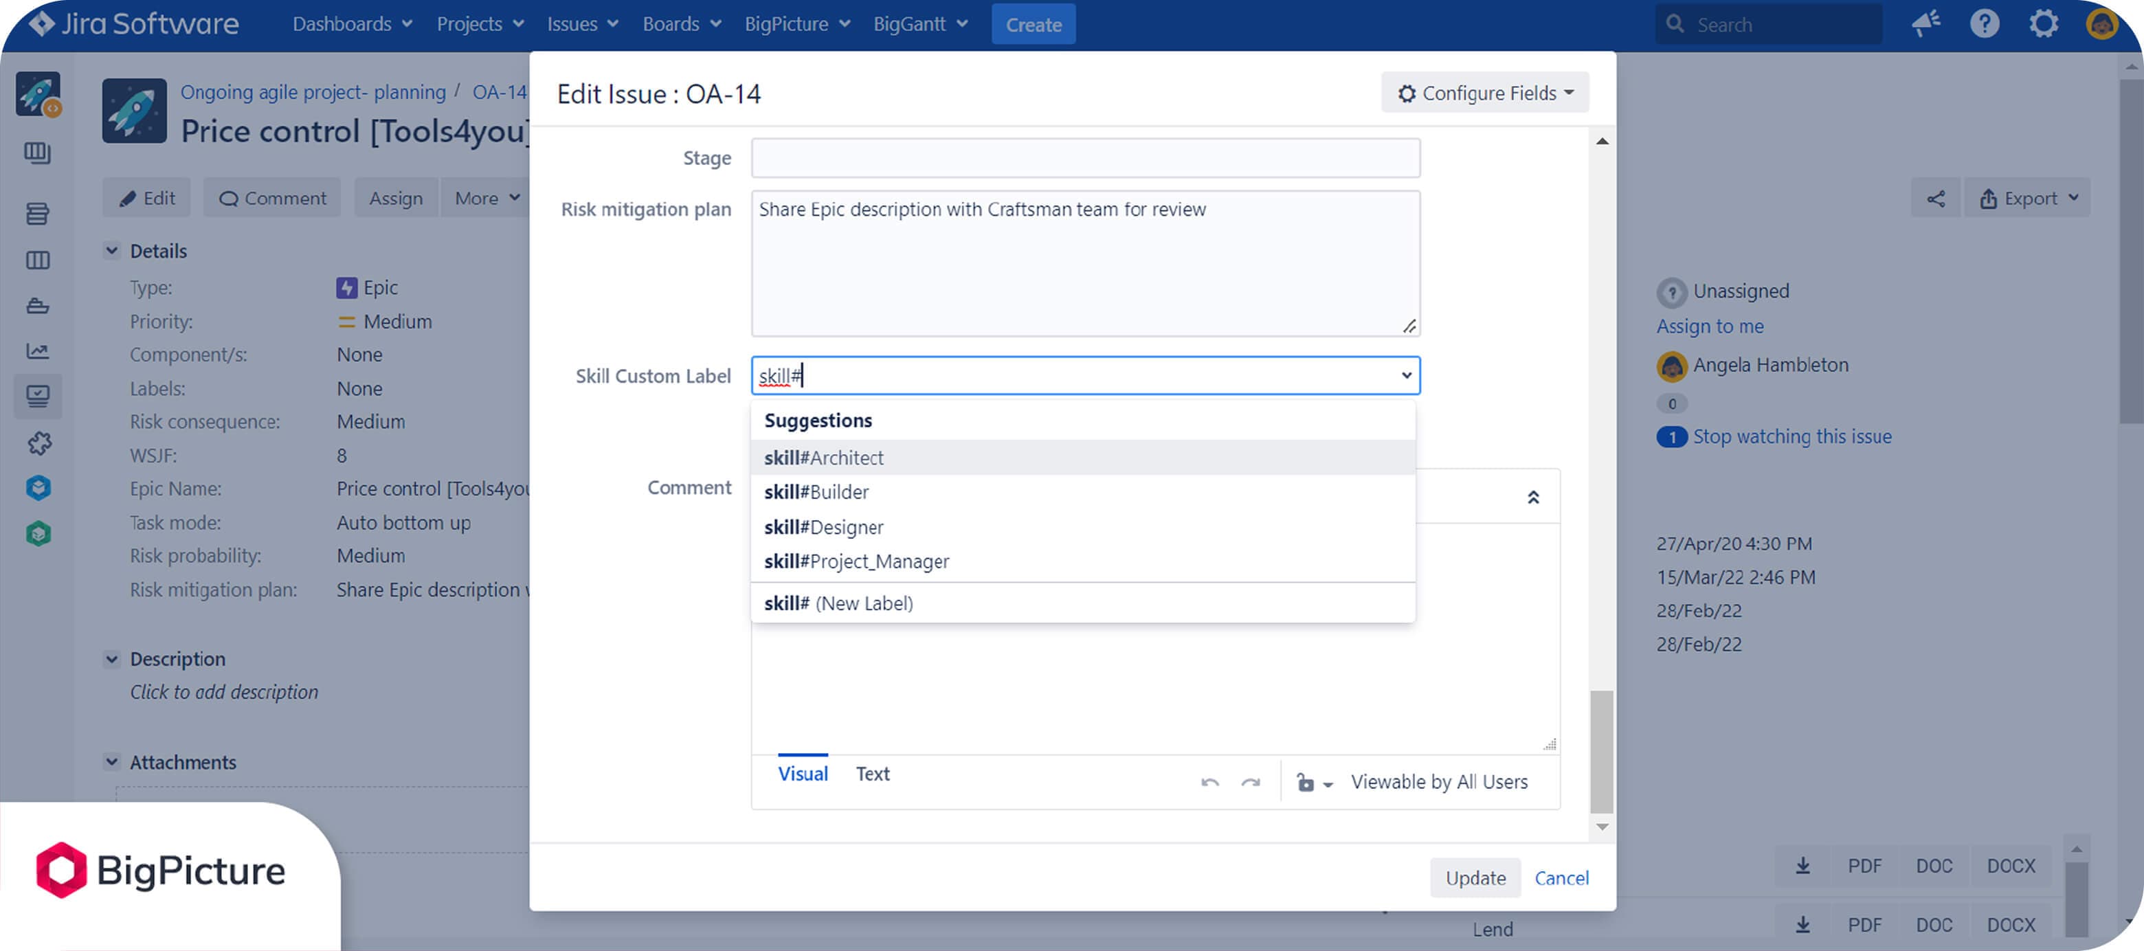Open the feedback megaphone icon
Viewport: 2144px width, 951px height.
(x=1925, y=23)
